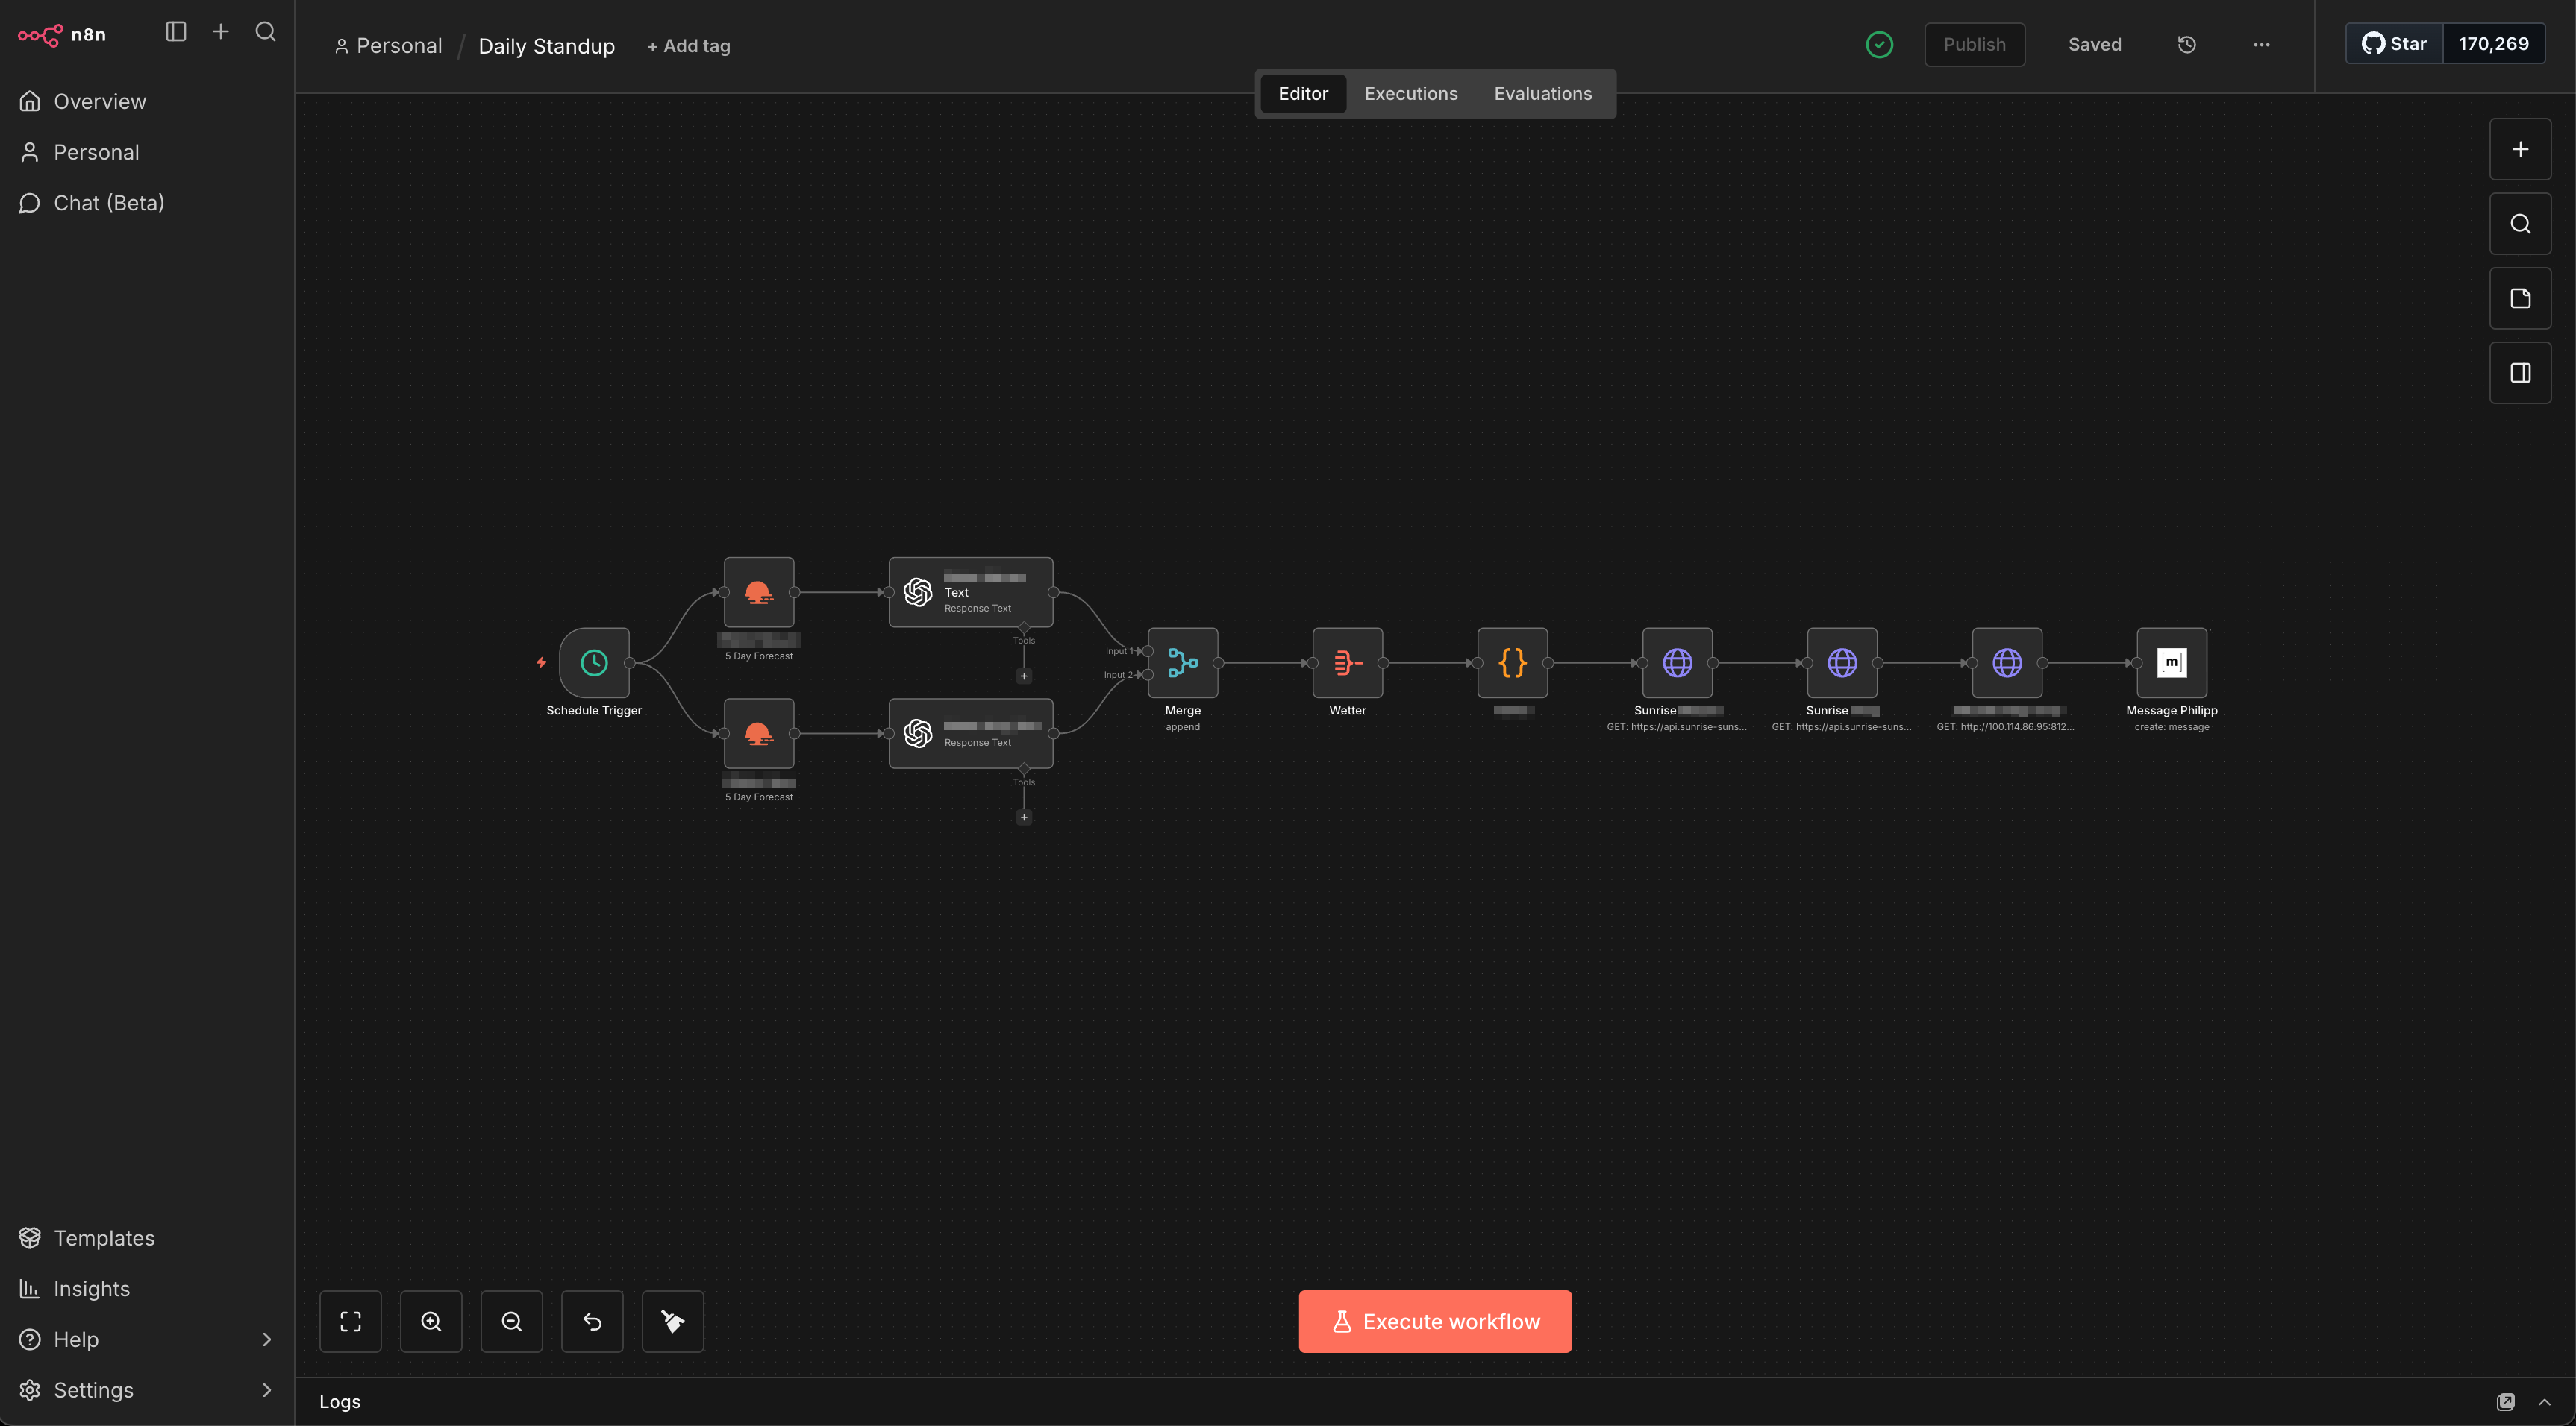Viewport: 2576px width, 1426px height.
Task: Switch to the Evaluations tab
Action: coord(1542,94)
